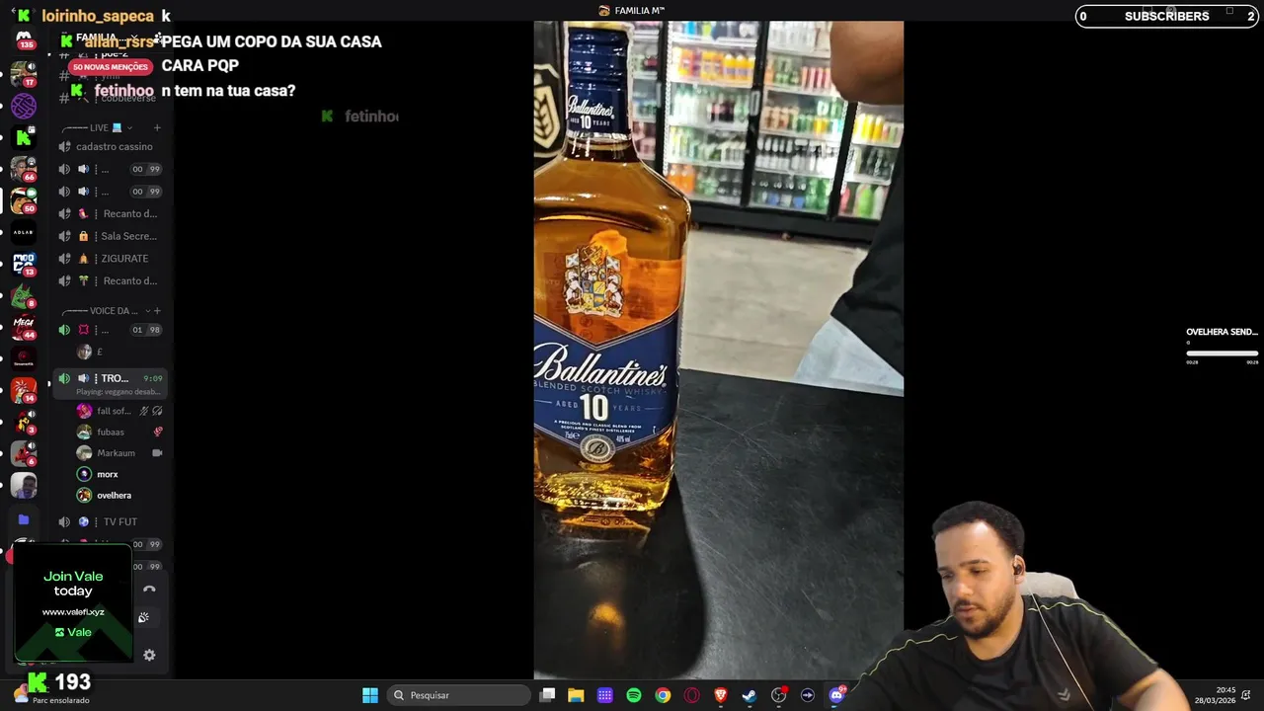Open red server icon with 14 badge

tap(24, 390)
